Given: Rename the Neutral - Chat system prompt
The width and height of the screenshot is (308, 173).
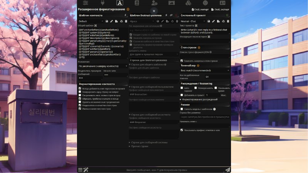Looking at the screenshot, I should [x=213, y=21].
